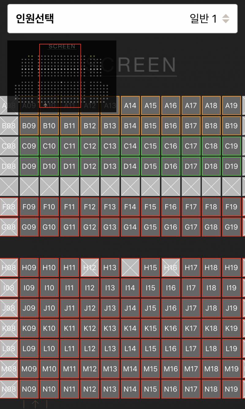Click the crossed-out seat H12
This screenshot has height=409, width=245.
90,267
